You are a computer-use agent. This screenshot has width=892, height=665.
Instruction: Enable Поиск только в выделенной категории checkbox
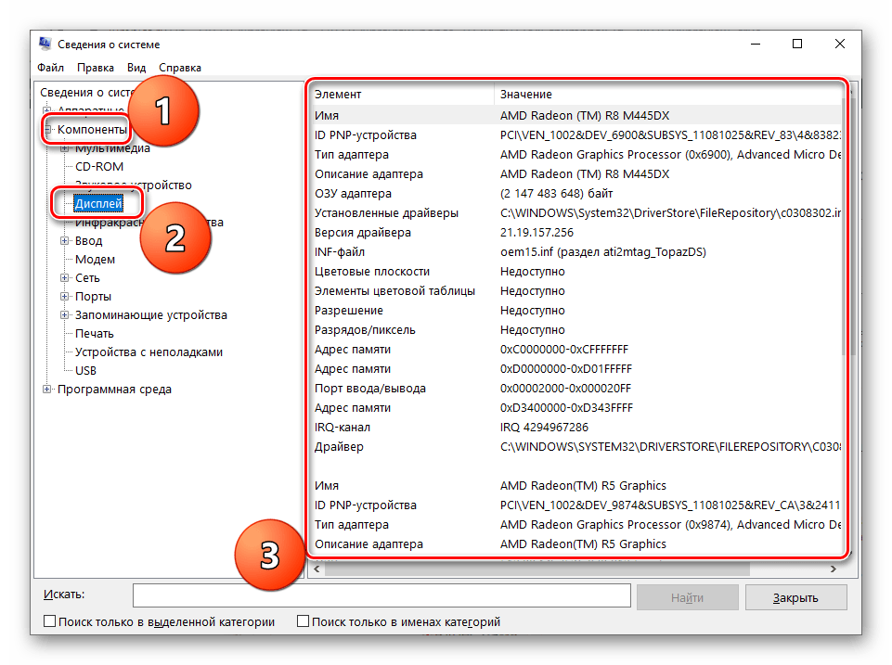pyautogui.click(x=49, y=622)
